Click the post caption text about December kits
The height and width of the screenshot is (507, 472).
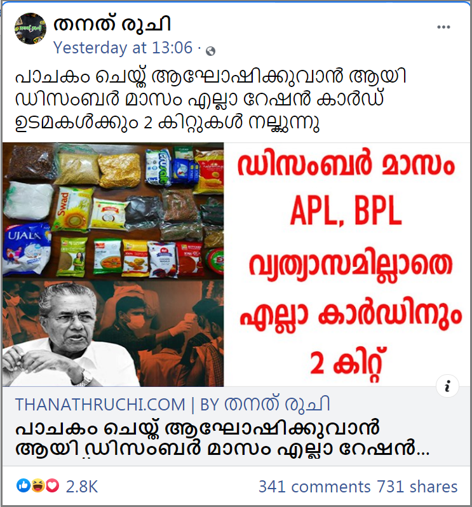click(x=210, y=100)
